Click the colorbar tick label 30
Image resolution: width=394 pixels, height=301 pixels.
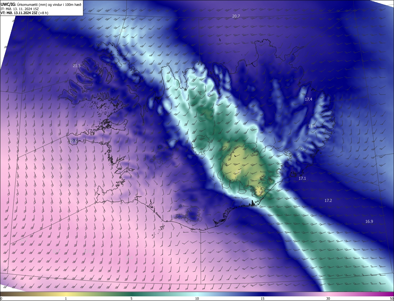pyautogui.click(x=328, y=299)
